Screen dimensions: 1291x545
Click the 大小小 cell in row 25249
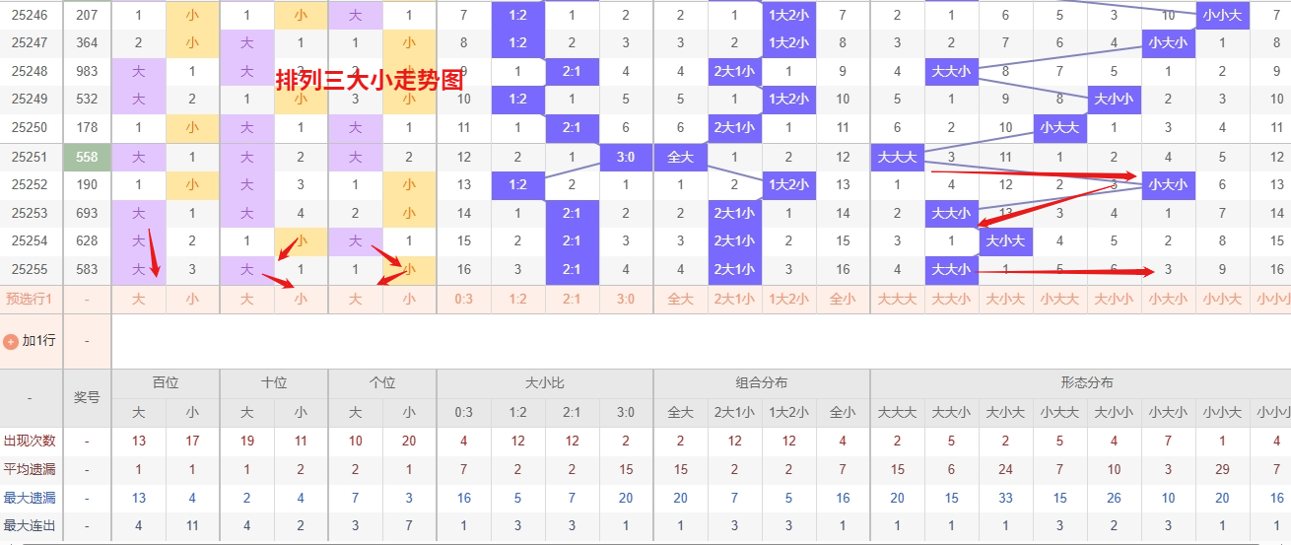coord(1114,99)
